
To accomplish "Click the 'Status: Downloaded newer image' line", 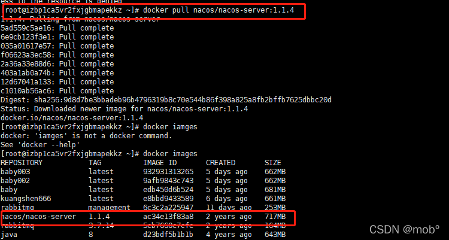I will (125, 109).
